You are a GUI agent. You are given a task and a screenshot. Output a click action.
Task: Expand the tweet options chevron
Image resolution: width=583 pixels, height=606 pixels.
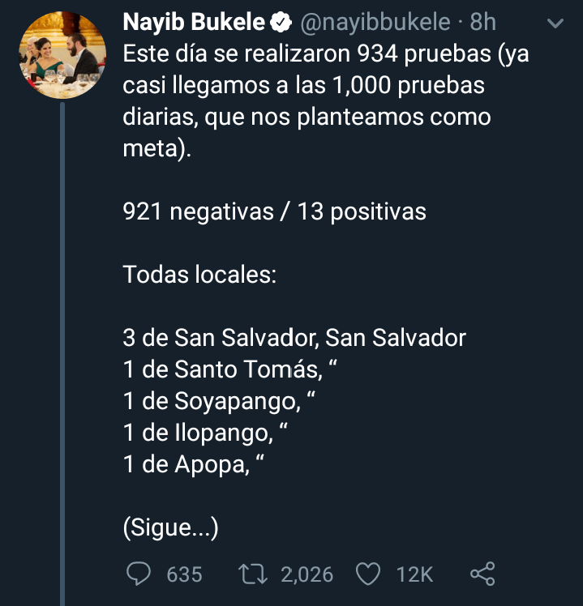pos(555,24)
